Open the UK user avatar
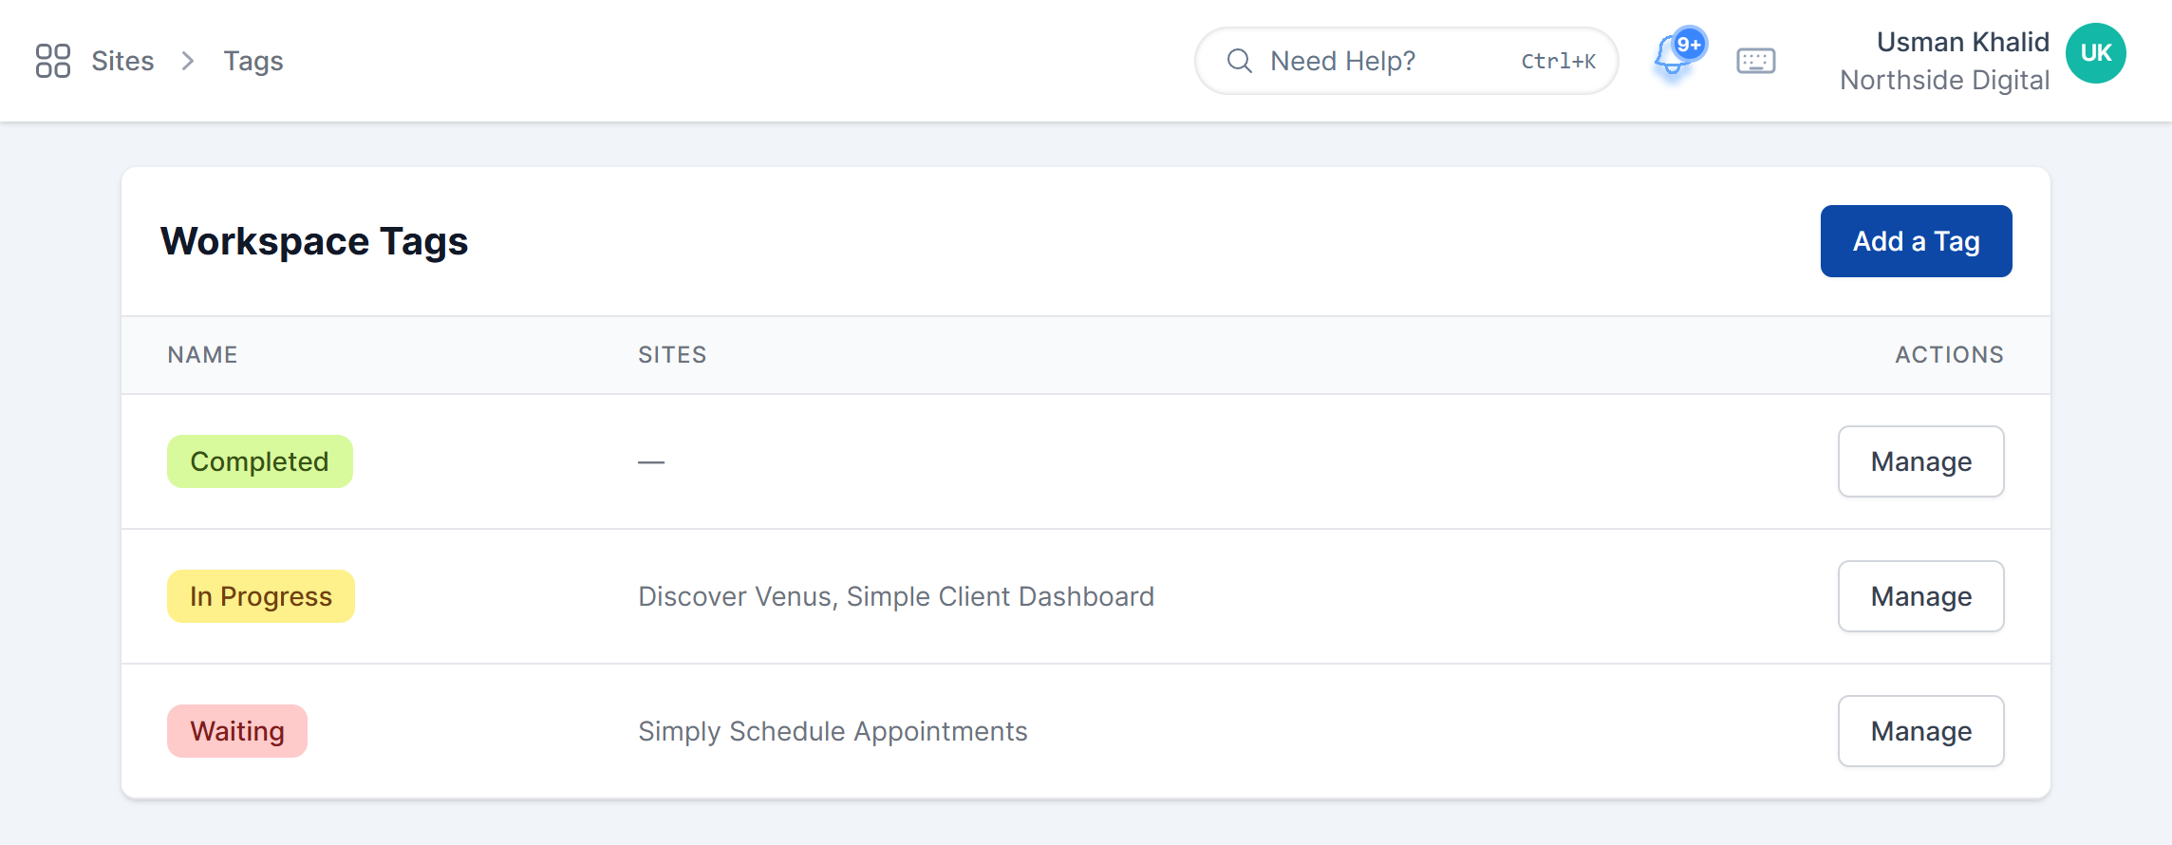This screenshot has width=2172, height=845. click(2095, 53)
